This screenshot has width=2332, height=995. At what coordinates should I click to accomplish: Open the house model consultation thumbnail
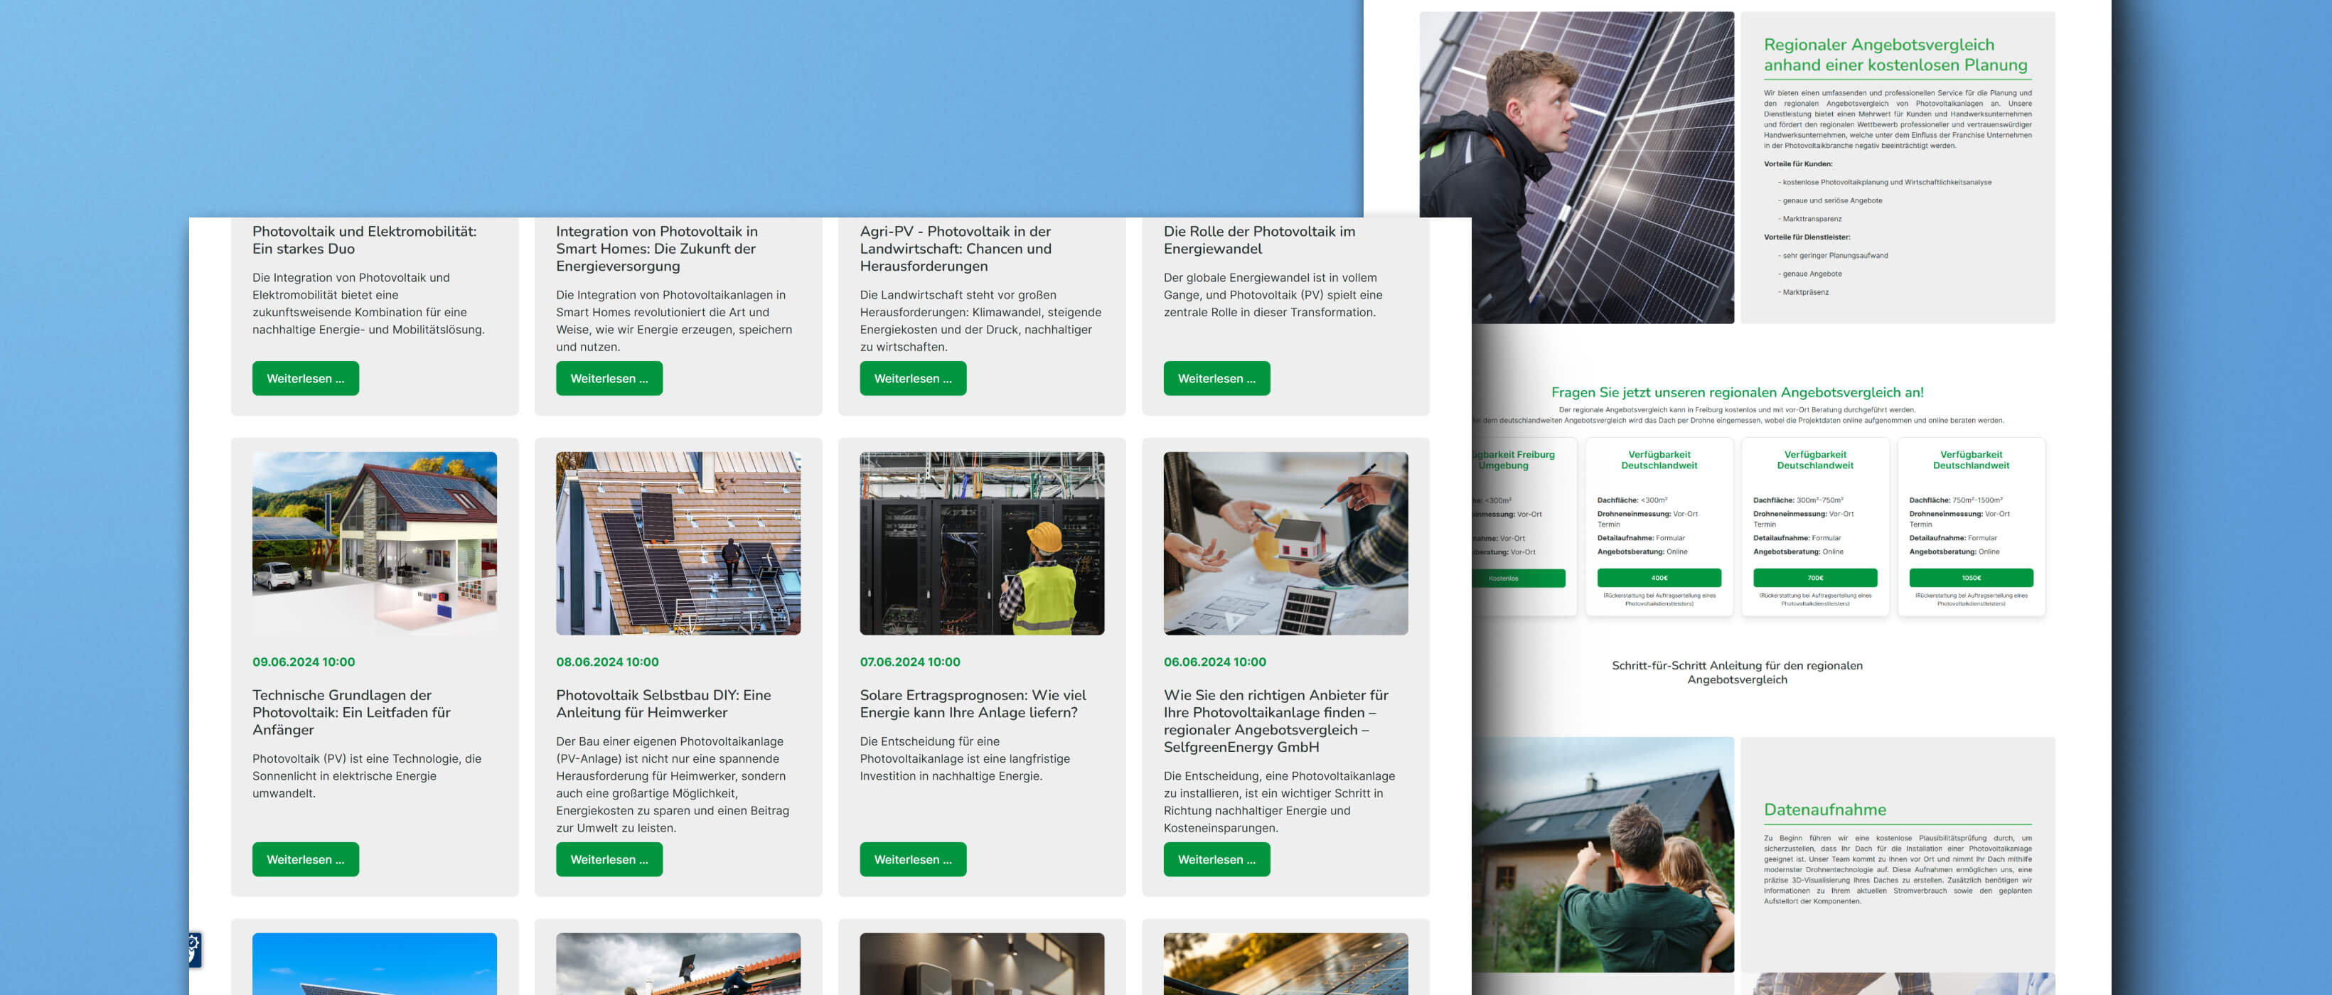coord(1285,543)
